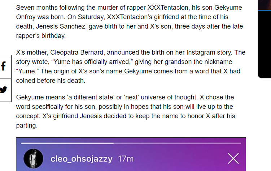Click the cleo_ohsojazzy username
Viewport: 271px width, 171px height.
82,159
